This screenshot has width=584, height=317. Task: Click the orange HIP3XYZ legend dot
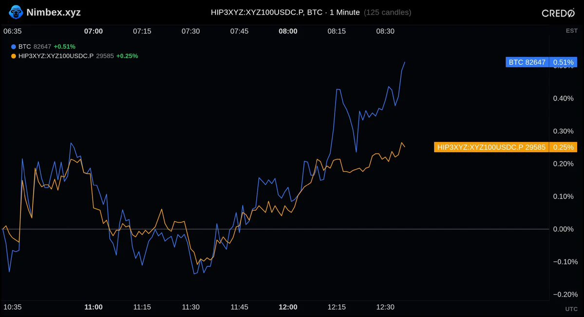(14, 56)
